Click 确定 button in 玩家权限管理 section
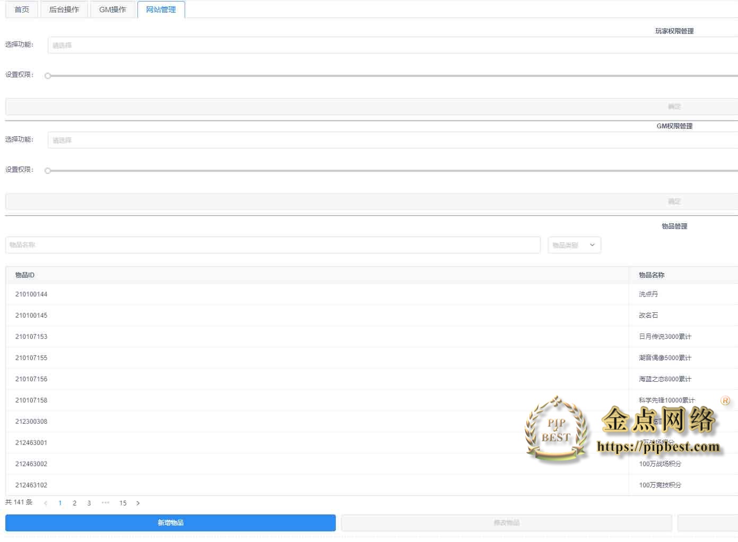The height and width of the screenshot is (542, 738). coord(371,107)
